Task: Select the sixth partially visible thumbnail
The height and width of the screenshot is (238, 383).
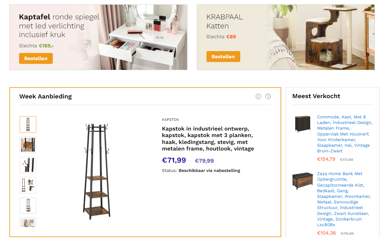Action: point(28,222)
